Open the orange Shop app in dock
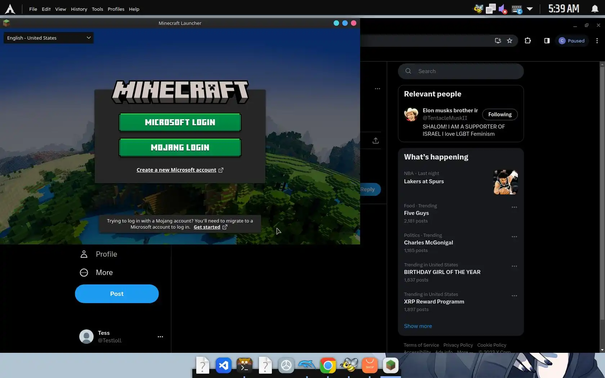The height and width of the screenshot is (378, 605). [370, 366]
